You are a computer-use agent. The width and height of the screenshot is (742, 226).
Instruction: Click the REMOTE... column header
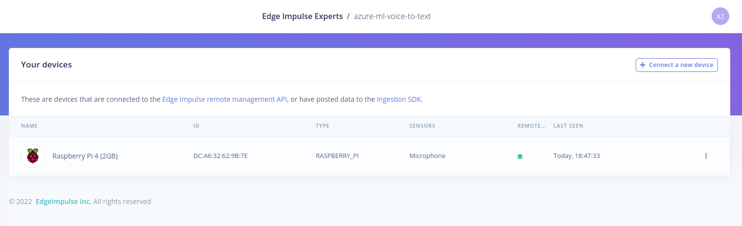coord(531,126)
